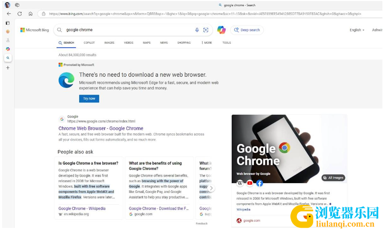Screen dimensions: 386x229
Task: Open the tab actions icon in sidebar
Action: point(8,23)
